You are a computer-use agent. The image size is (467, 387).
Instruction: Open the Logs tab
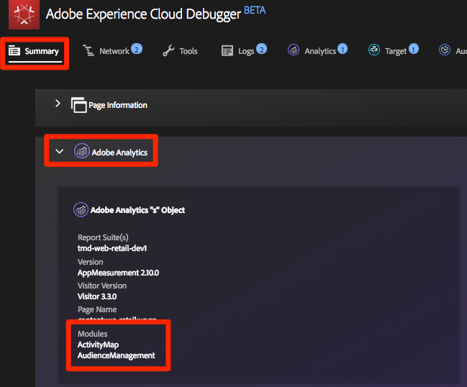coord(244,50)
